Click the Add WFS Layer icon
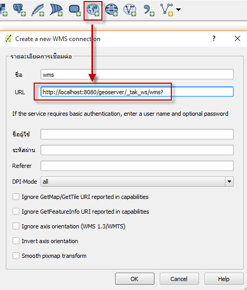The image size is (247, 290). pyautogui.click(x=130, y=10)
